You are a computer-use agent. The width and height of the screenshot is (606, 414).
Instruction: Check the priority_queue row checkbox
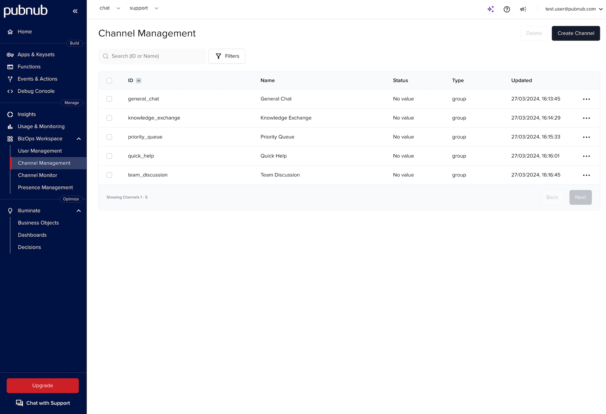coord(109,137)
